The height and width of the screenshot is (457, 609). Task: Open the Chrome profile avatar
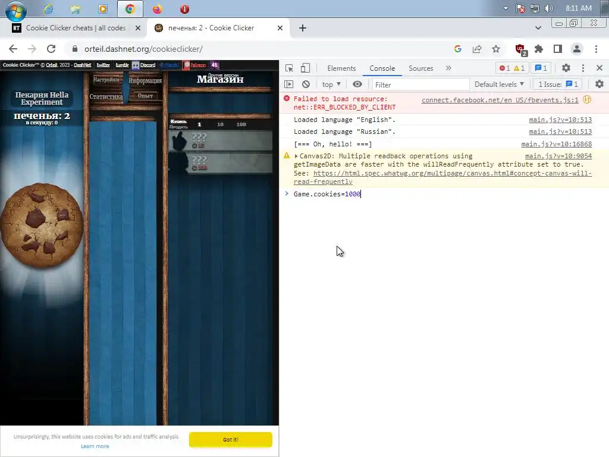tap(577, 49)
